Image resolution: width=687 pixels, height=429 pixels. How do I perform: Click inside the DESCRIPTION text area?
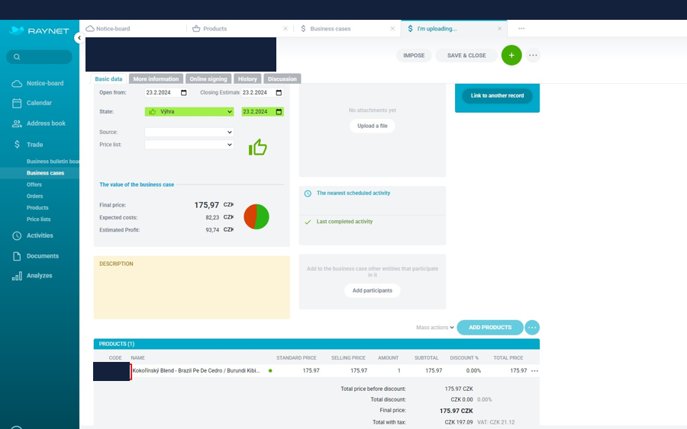pyautogui.click(x=192, y=287)
